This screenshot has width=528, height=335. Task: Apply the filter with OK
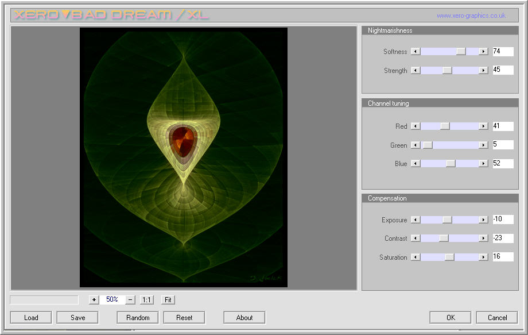[x=451, y=318]
